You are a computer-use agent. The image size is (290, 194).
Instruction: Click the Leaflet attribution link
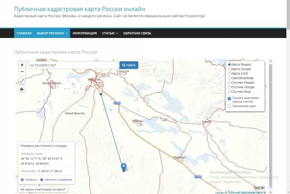click(x=219, y=193)
